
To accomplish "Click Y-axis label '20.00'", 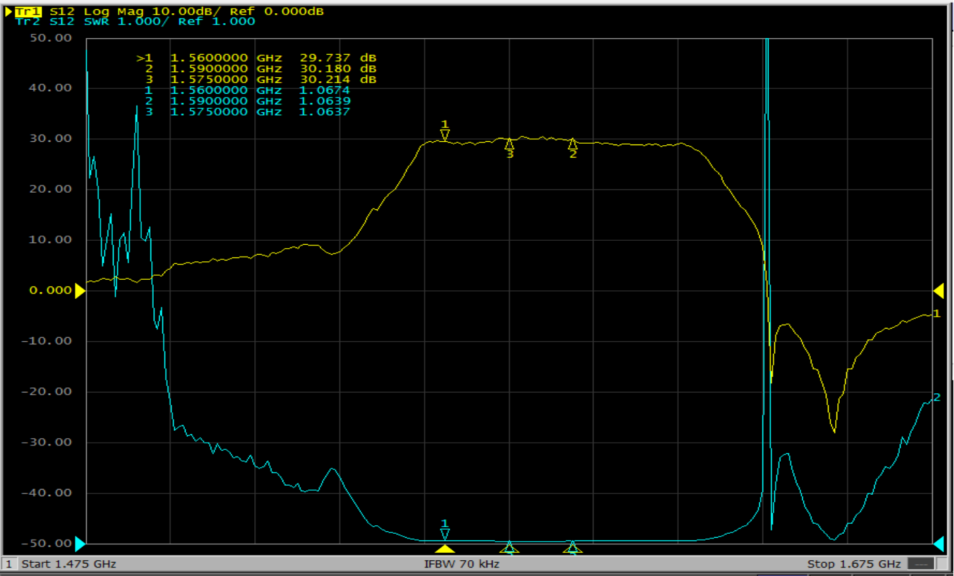I will [x=51, y=189].
